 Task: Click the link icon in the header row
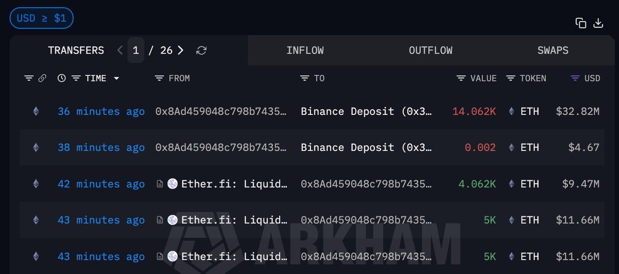pos(42,78)
